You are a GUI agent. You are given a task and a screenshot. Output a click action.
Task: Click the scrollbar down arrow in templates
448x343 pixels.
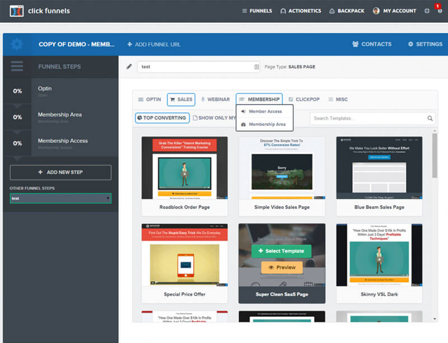pos(435,319)
